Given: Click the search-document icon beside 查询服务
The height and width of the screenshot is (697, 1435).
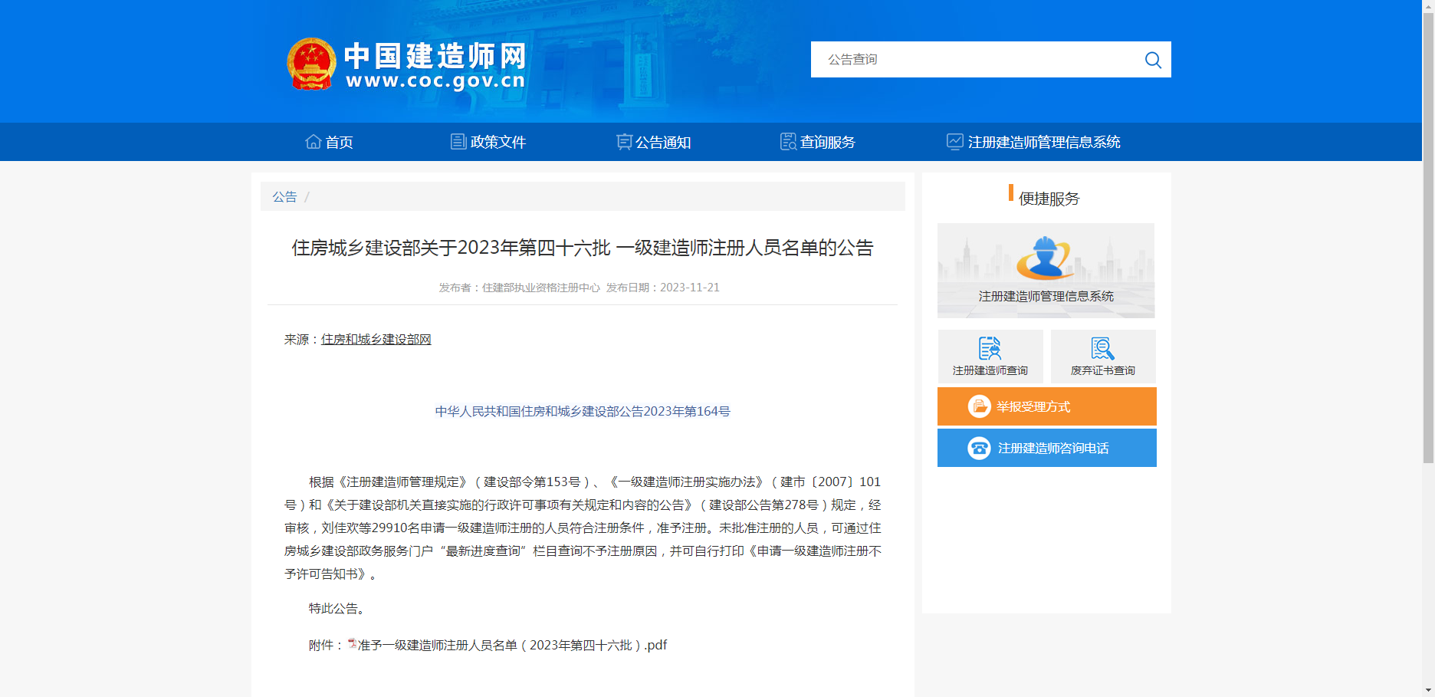Looking at the screenshot, I should (788, 141).
